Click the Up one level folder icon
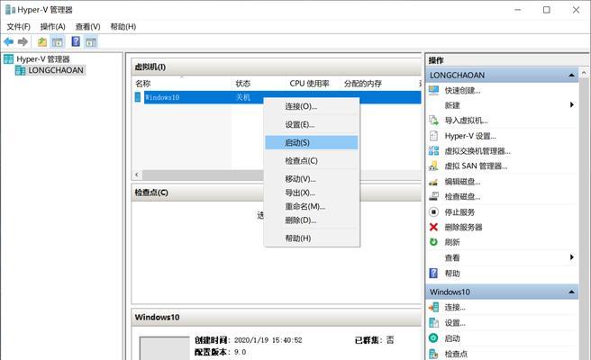 [42, 41]
